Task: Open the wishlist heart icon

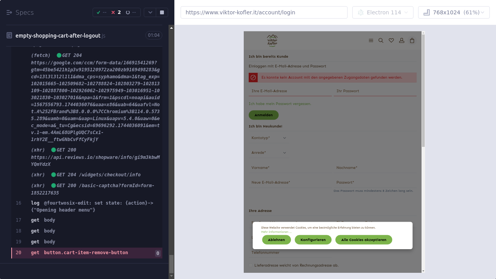Action: click(x=391, y=40)
